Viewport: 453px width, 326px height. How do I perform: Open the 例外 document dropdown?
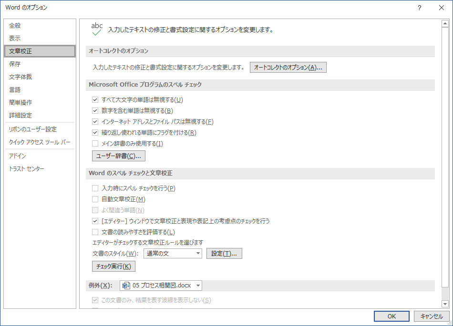click(x=161, y=286)
